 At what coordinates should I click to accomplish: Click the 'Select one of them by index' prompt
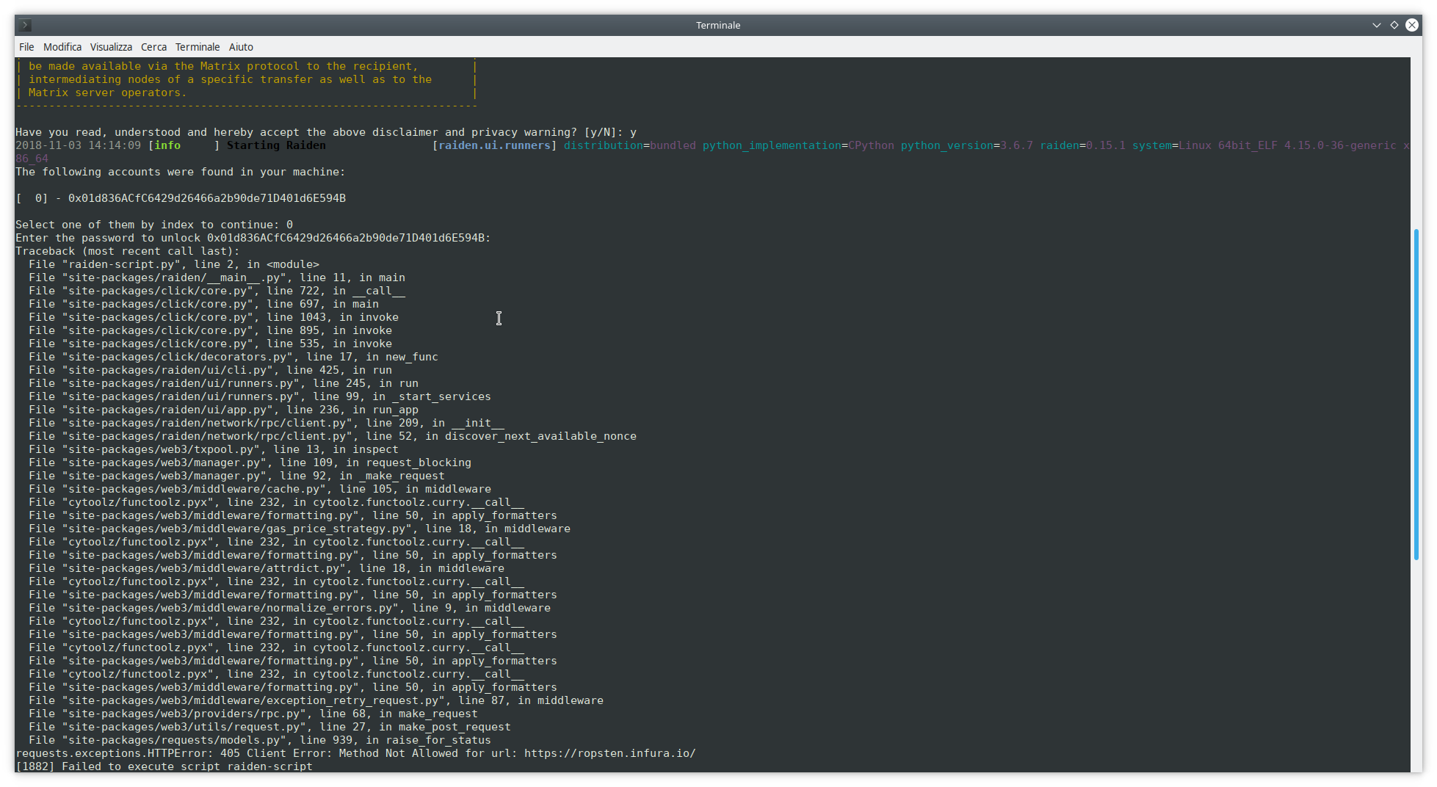coord(154,225)
